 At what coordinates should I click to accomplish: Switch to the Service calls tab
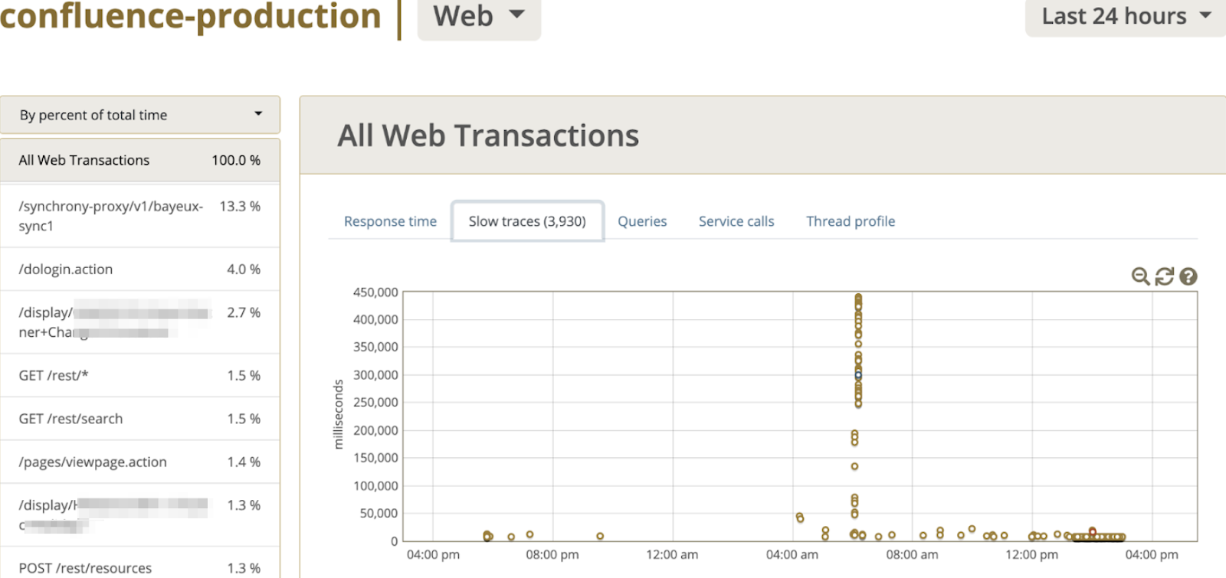[736, 221]
